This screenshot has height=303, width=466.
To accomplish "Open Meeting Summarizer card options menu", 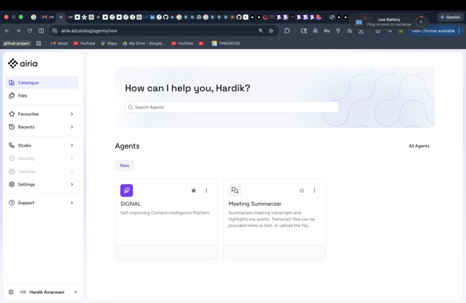I will point(315,190).
